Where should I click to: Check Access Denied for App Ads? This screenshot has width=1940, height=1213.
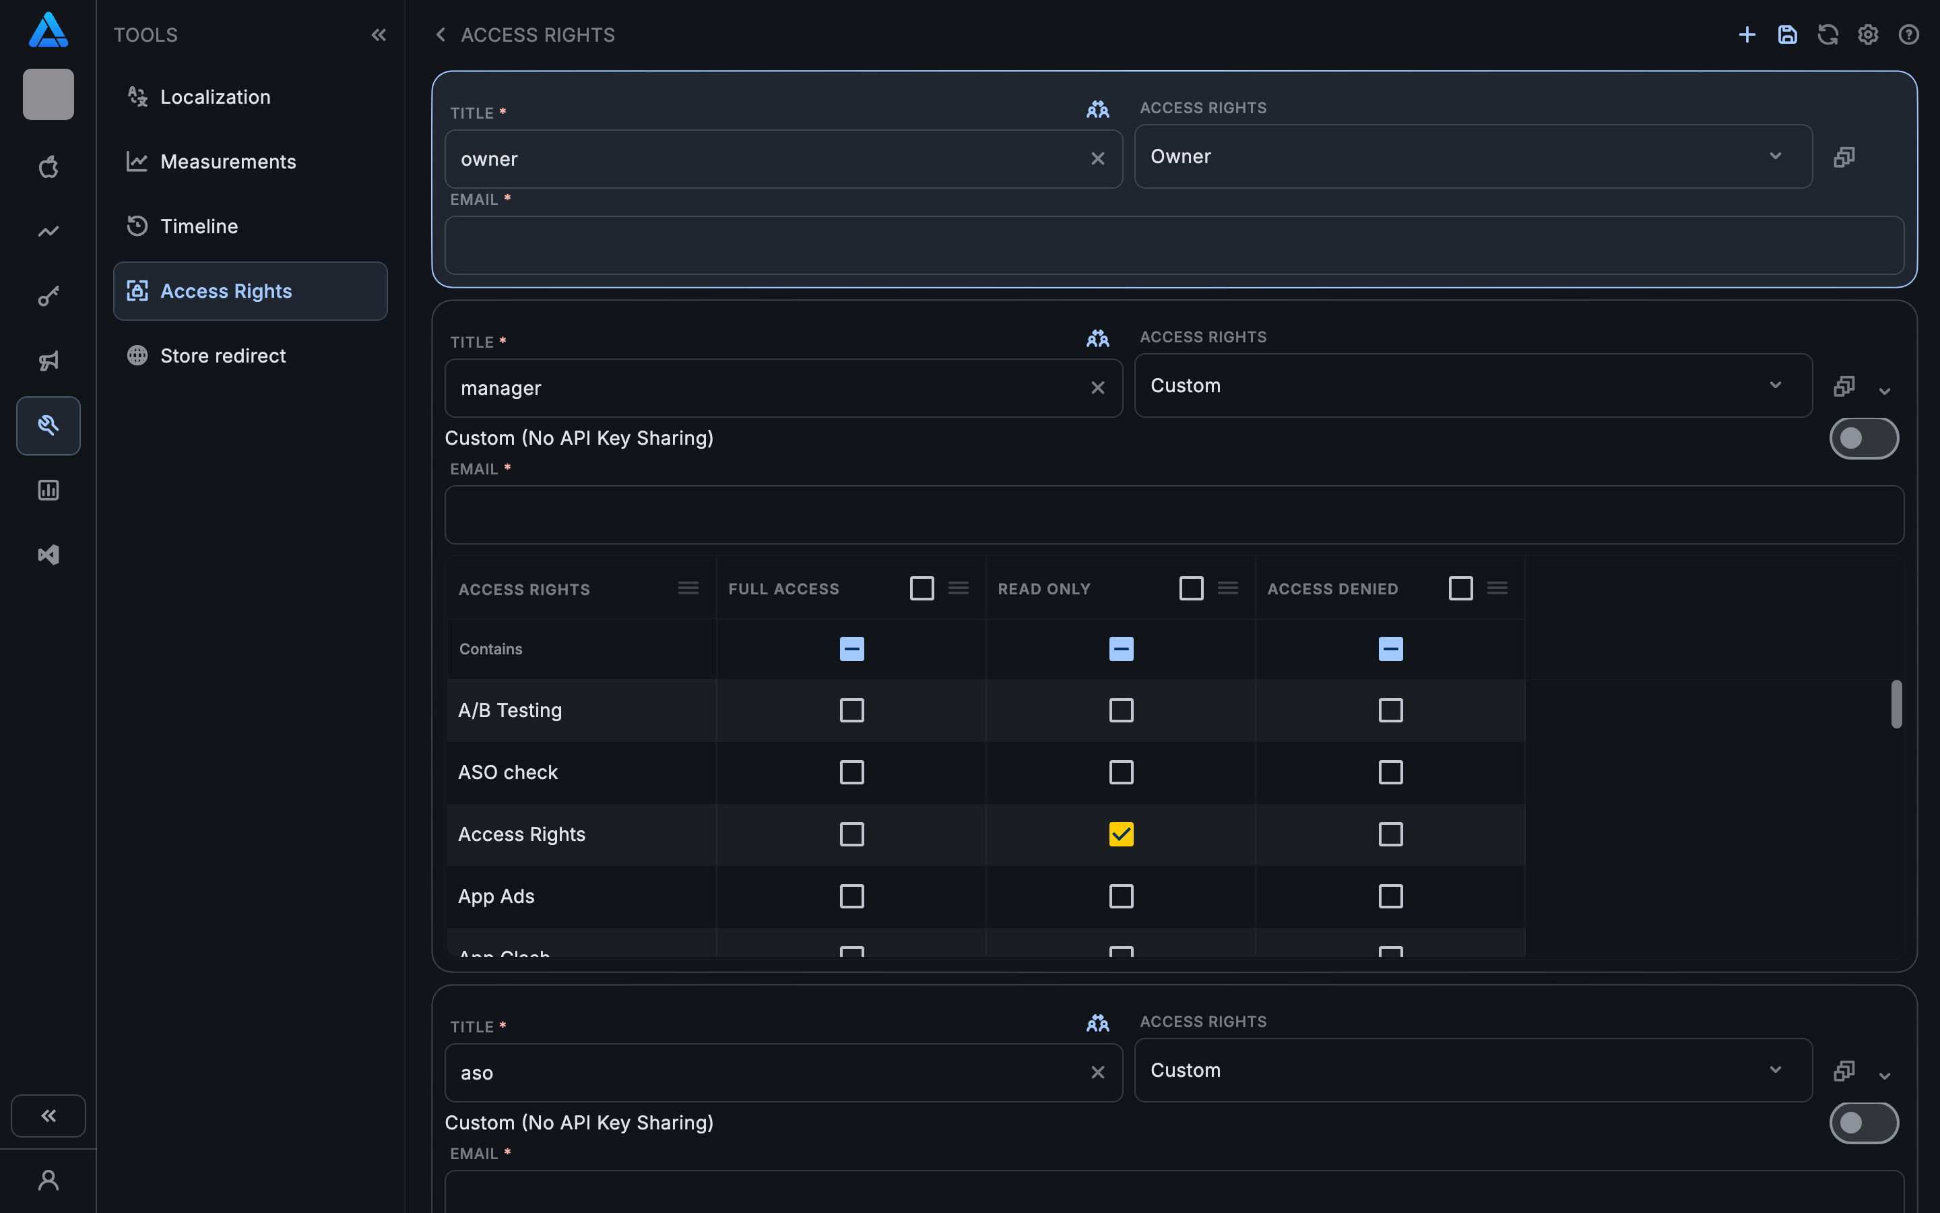point(1390,896)
